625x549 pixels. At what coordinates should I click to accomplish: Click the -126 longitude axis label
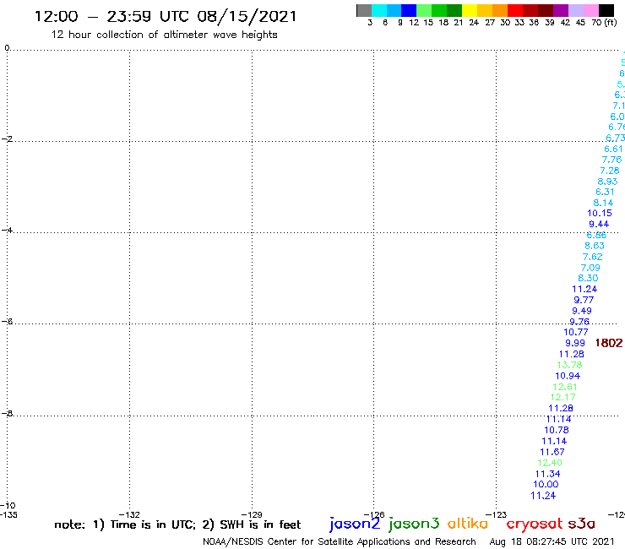coord(374,514)
